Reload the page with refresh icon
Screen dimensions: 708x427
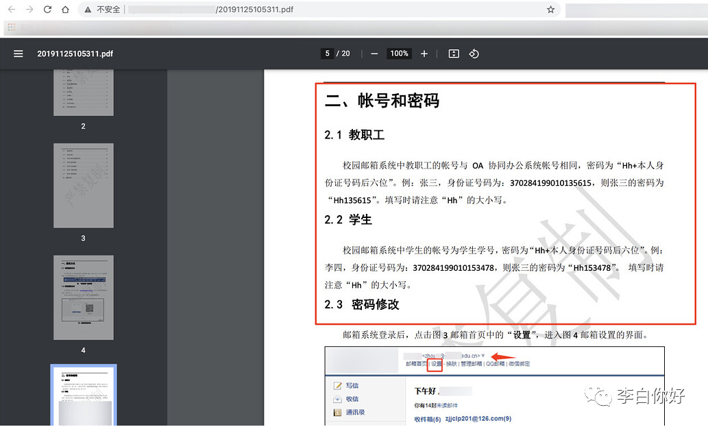[47, 10]
